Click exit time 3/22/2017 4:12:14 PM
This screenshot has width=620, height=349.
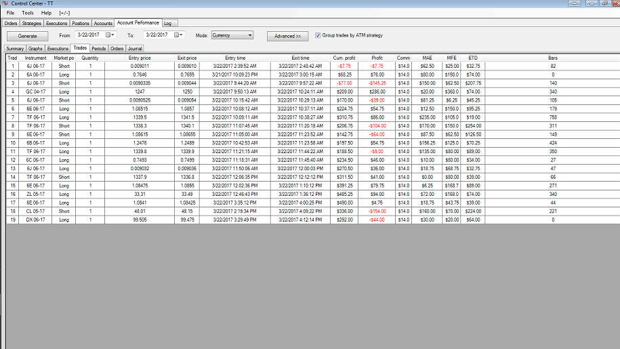300,220
